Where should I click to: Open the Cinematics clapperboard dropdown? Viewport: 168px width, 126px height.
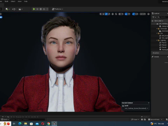pyautogui.click(x=21, y=9)
